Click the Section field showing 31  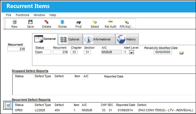click(x=87, y=52)
